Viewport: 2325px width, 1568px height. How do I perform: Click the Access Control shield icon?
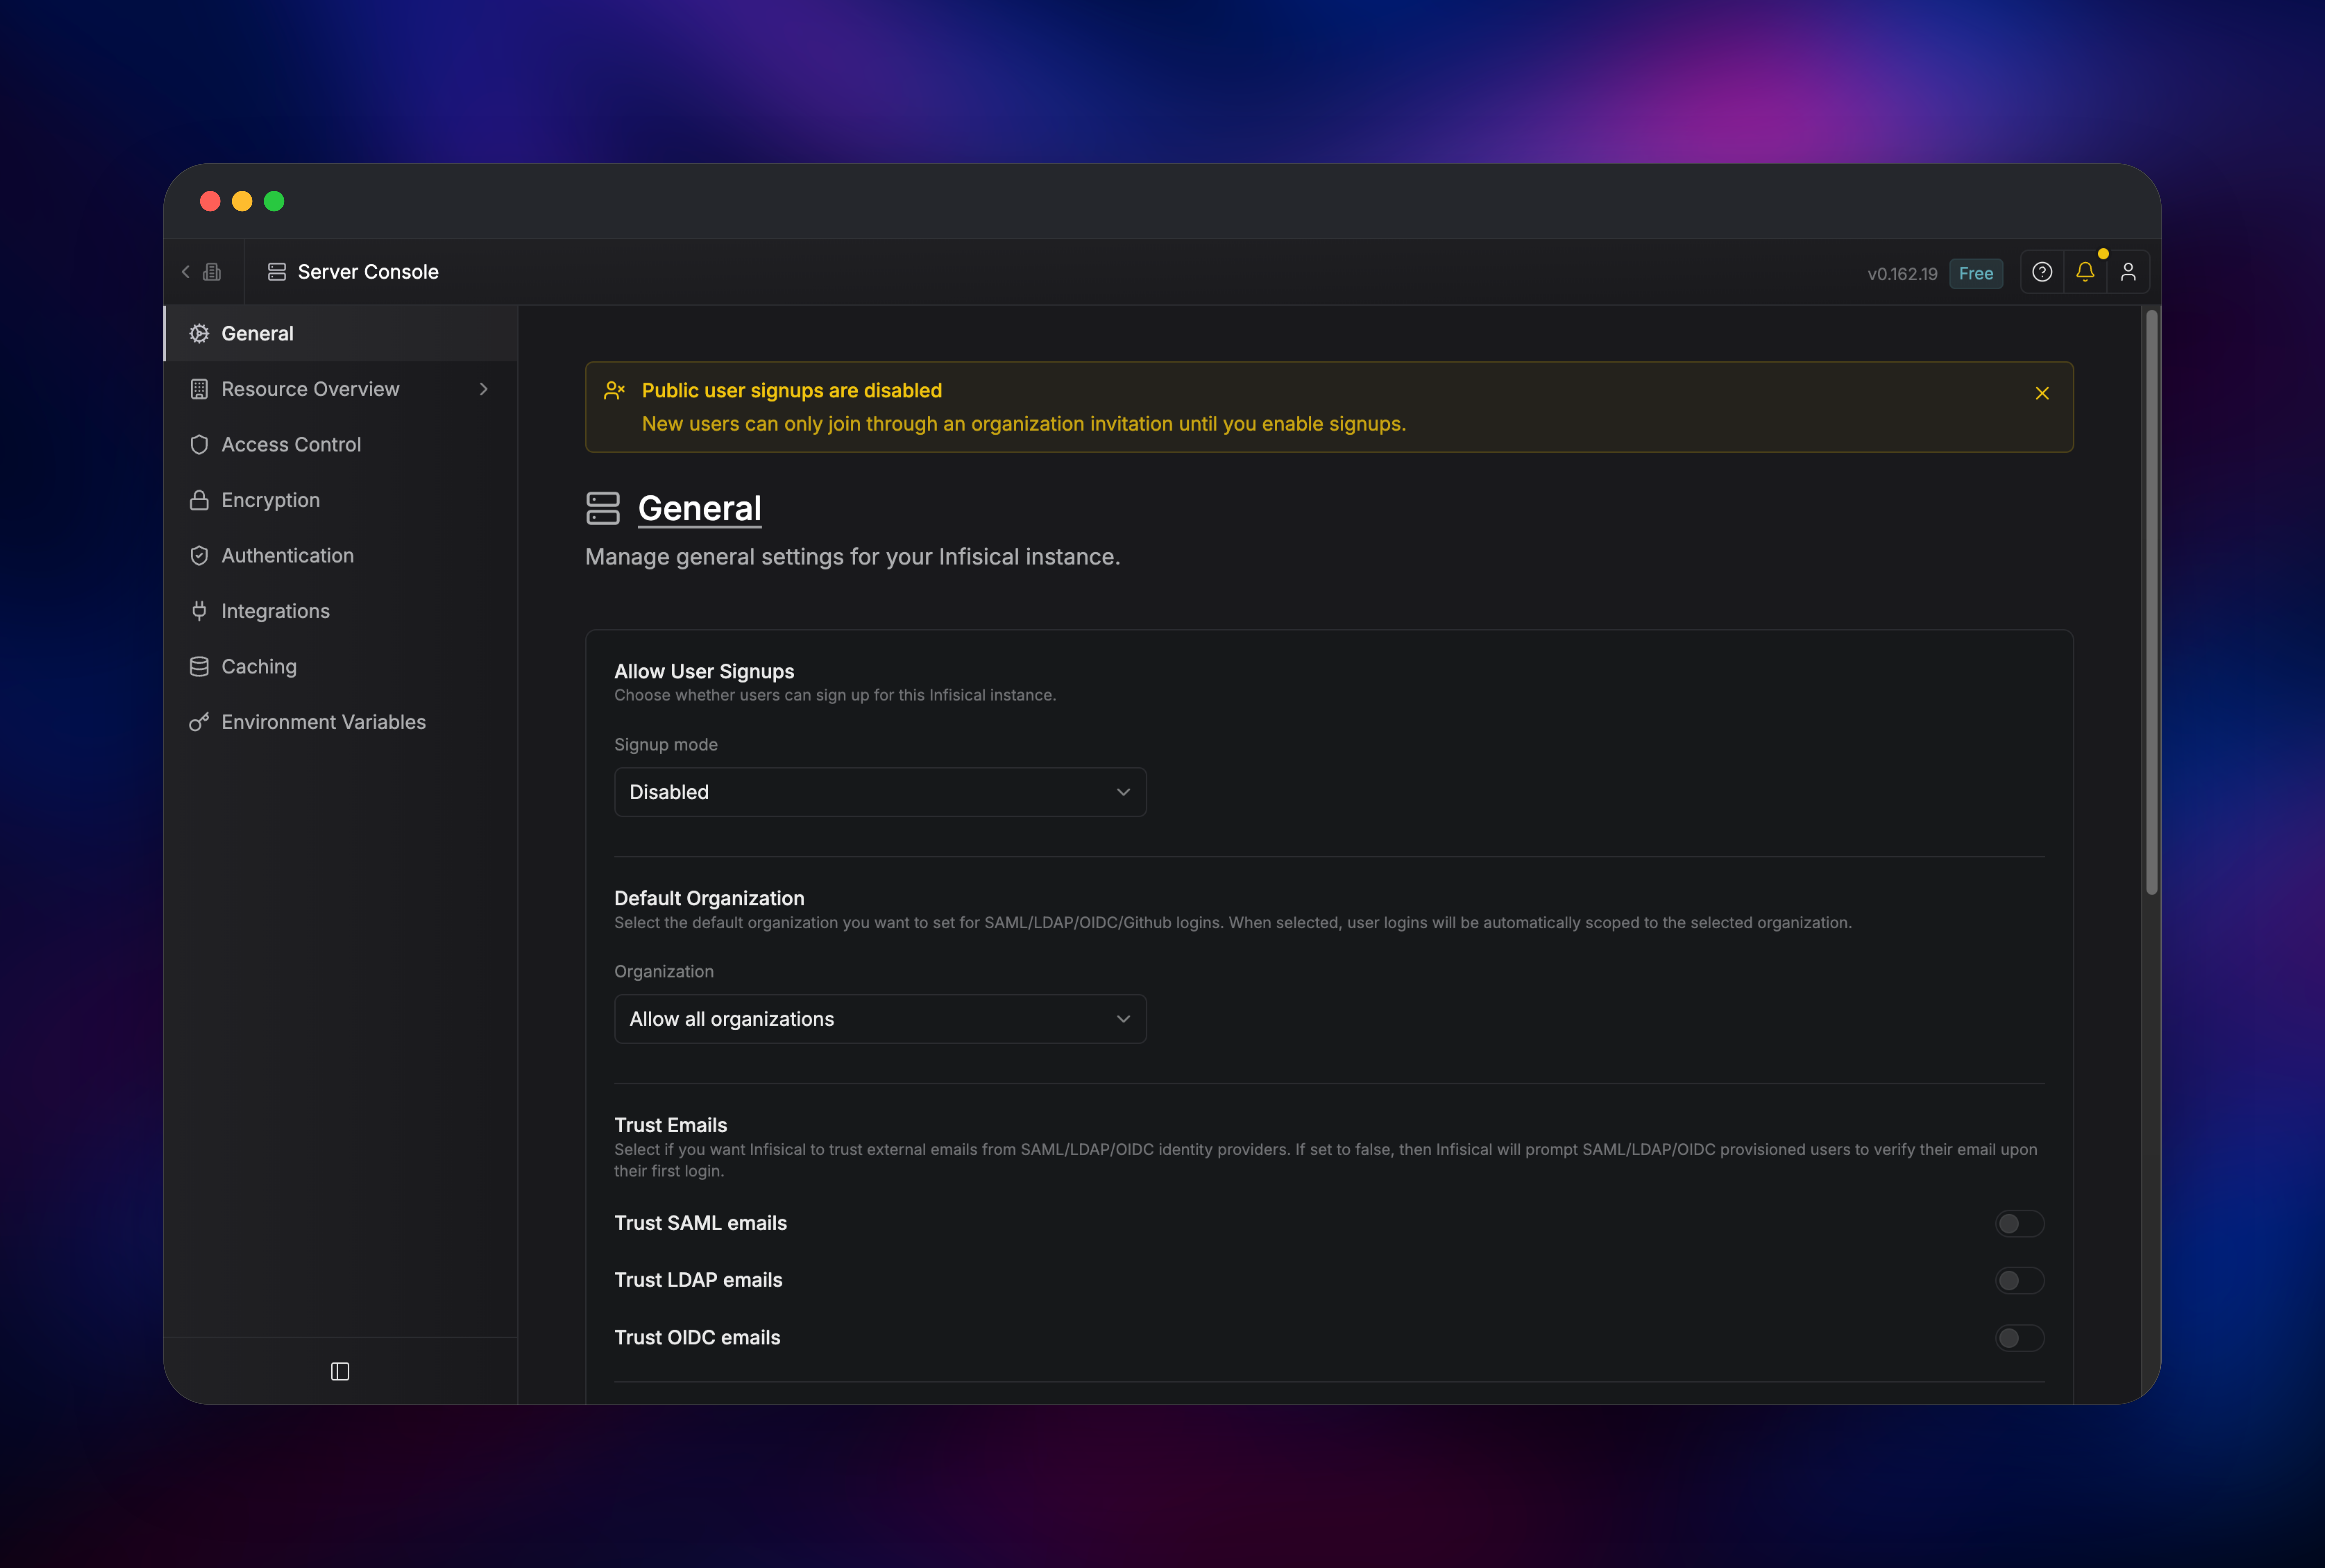[199, 445]
